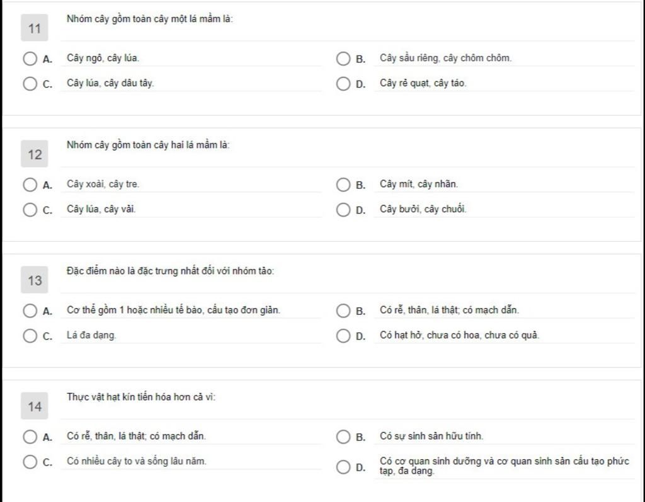Screen dimensions: 645x502
Task: Click the question 13 number badge
Action: tap(35, 281)
